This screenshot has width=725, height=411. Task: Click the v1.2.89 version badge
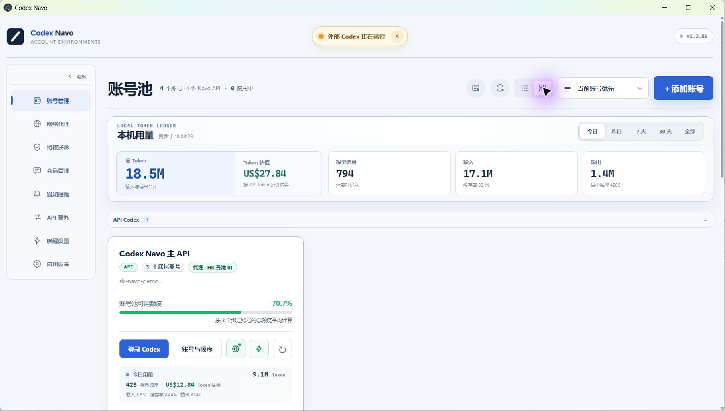693,37
